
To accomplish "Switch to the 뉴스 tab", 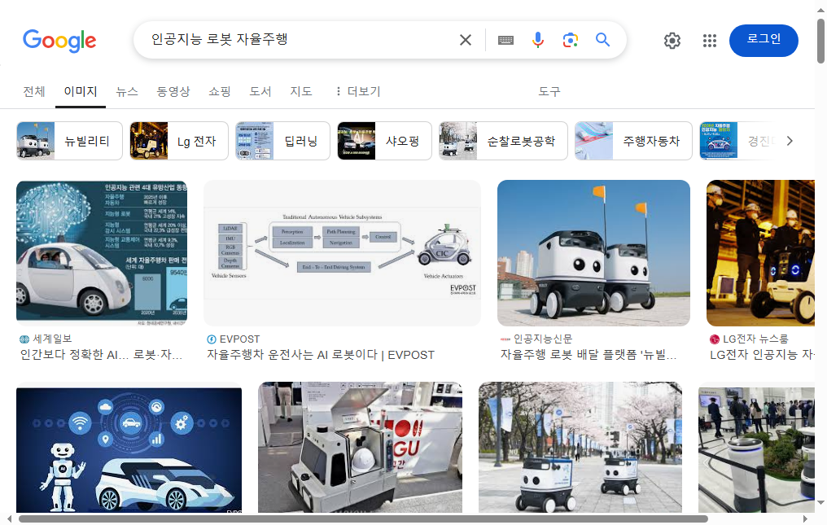I will tap(127, 91).
